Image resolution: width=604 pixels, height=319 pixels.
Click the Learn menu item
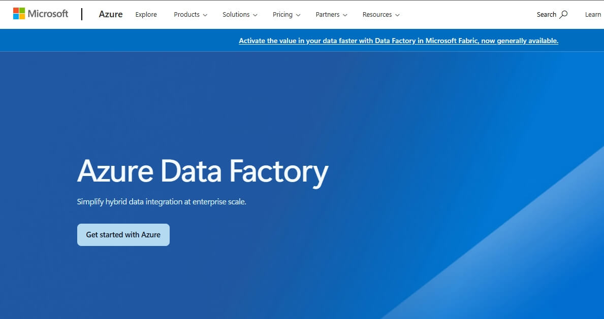click(x=592, y=14)
